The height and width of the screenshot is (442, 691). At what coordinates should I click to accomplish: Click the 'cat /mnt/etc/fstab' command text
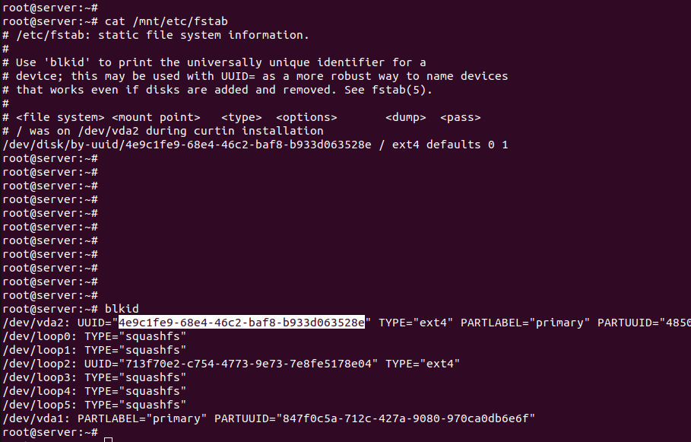[166, 21]
